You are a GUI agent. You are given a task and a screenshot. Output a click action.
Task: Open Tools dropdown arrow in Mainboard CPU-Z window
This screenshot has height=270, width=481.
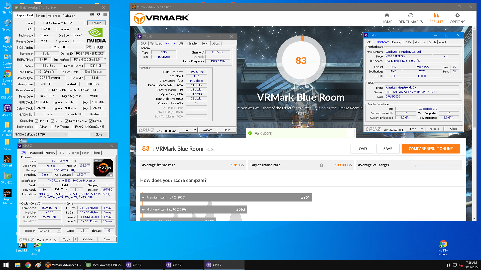[x=422, y=129]
